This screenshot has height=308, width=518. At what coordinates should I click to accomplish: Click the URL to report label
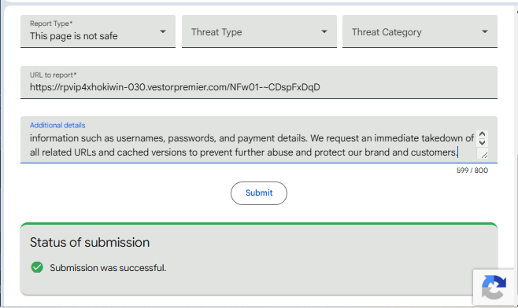(54, 75)
